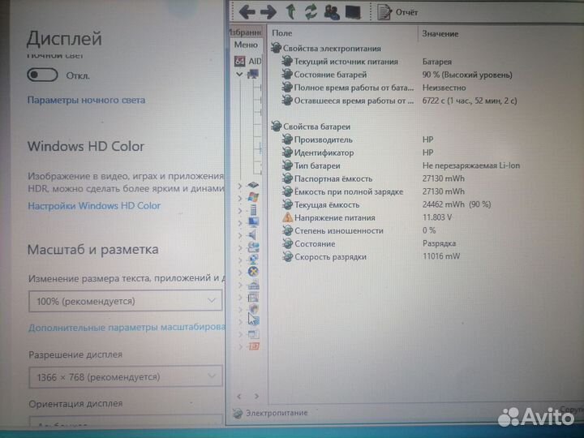
Task: Click the Значение column header
Action: (x=501, y=33)
